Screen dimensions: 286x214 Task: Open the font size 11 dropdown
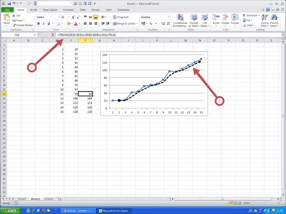[x=69, y=17]
